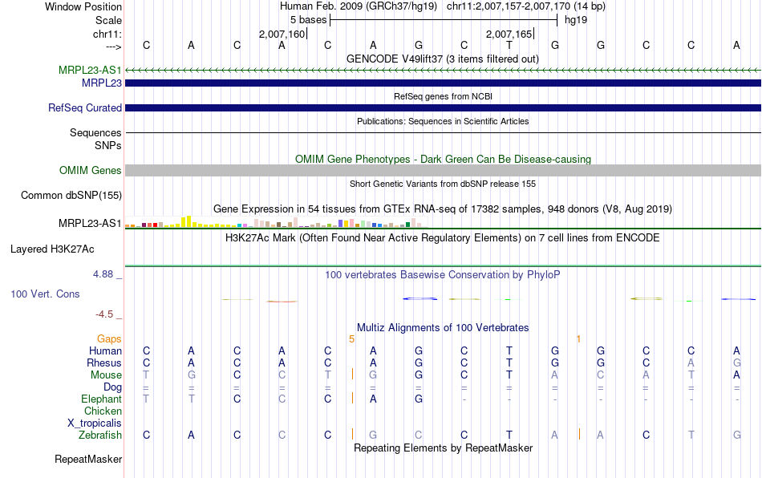The width and height of the screenshot is (762, 478).
Task: Click the dark blue MRPL23 GENCODE exon bar
Action: pos(443,83)
